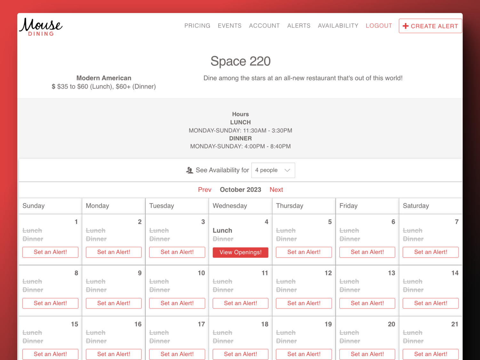The width and height of the screenshot is (480, 360).
Task: Set an alert for October 2
Action: 114,252
